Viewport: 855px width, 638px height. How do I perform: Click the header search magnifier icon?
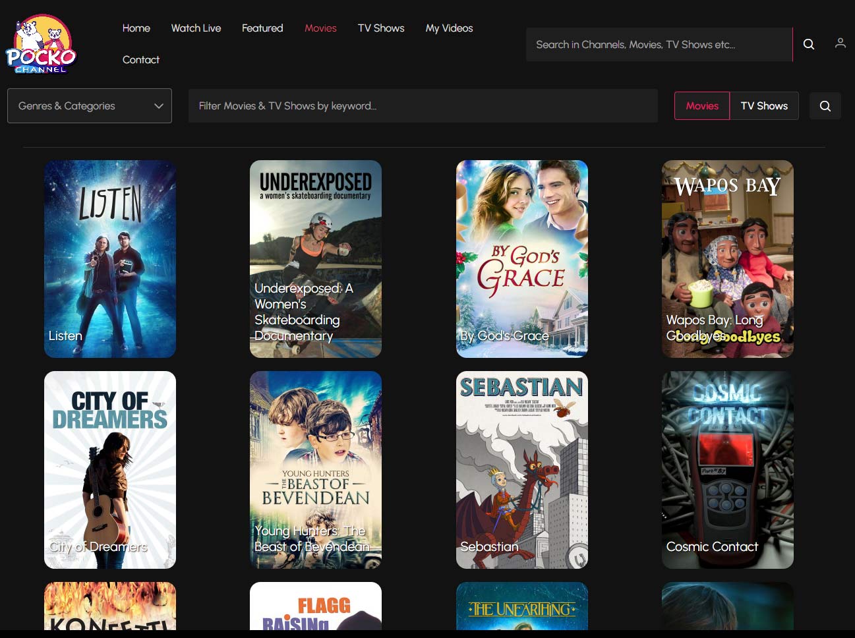(809, 44)
